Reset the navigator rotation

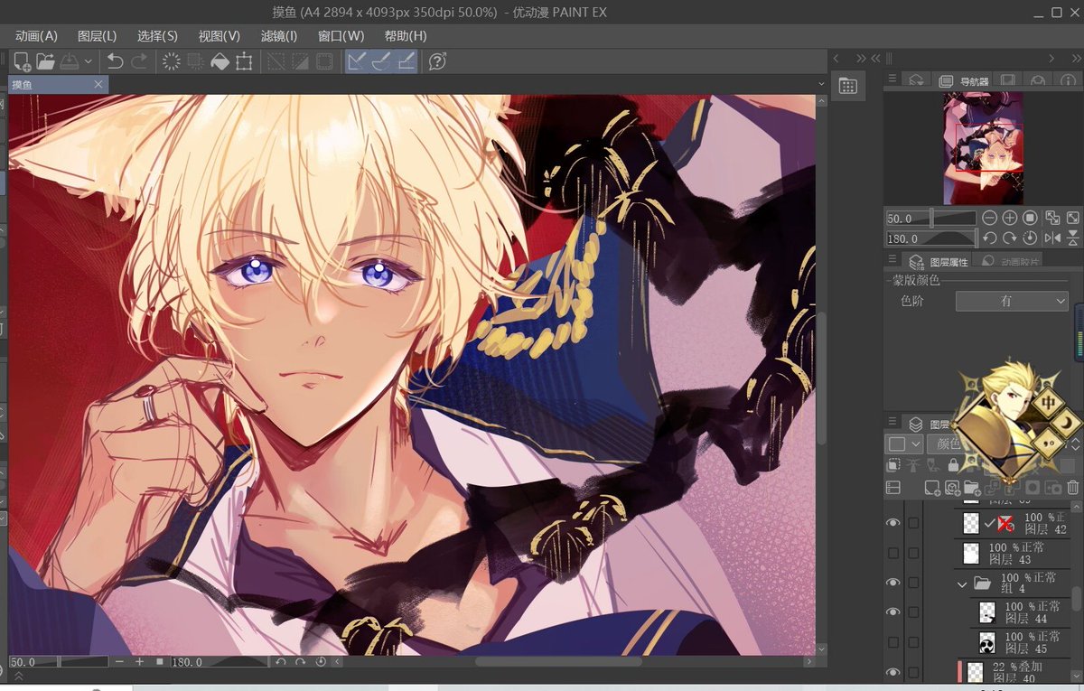click(x=1030, y=238)
